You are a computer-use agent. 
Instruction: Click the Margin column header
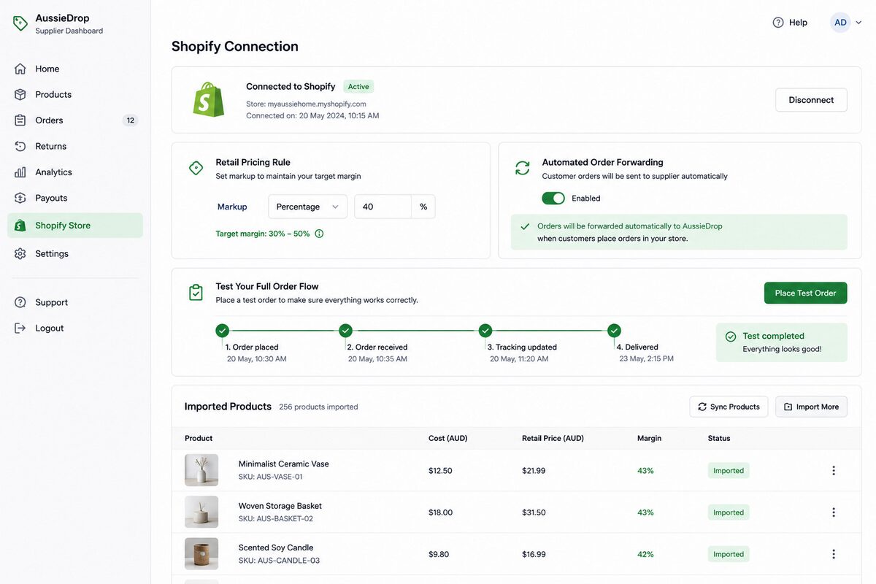point(649,438)
